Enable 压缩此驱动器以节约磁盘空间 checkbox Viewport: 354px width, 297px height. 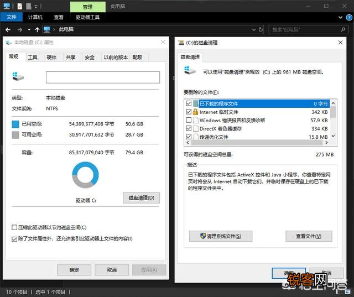point(14,227)
